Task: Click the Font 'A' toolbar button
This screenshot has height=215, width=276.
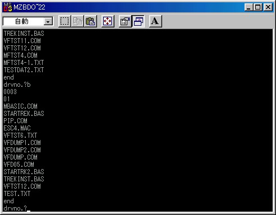Action: pyautogui.click(x=155, y=21)
